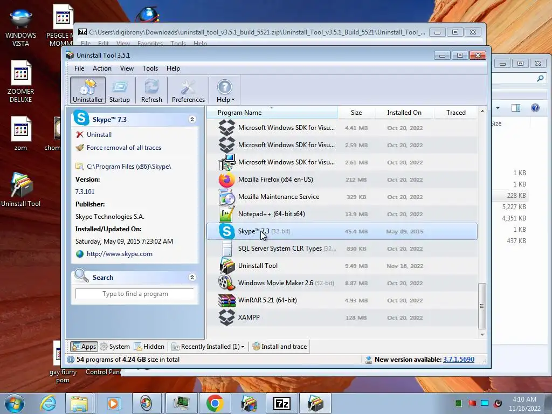Switch to the 7-Zip taskbar button

tap(281, 403)
